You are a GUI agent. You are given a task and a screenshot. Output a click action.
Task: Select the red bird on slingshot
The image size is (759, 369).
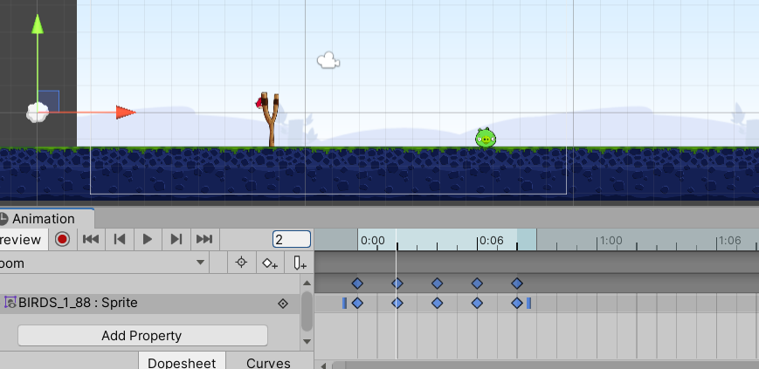(259, 103)
